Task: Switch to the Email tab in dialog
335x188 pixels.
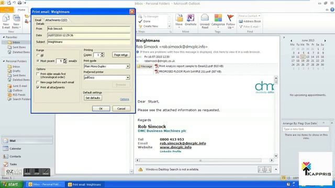Action: [x=38, y=20]
